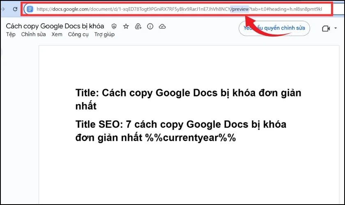Click the 'Title SEO: 7 cách copy' heading text
The image size is (345, 205).
pos(181,131)
